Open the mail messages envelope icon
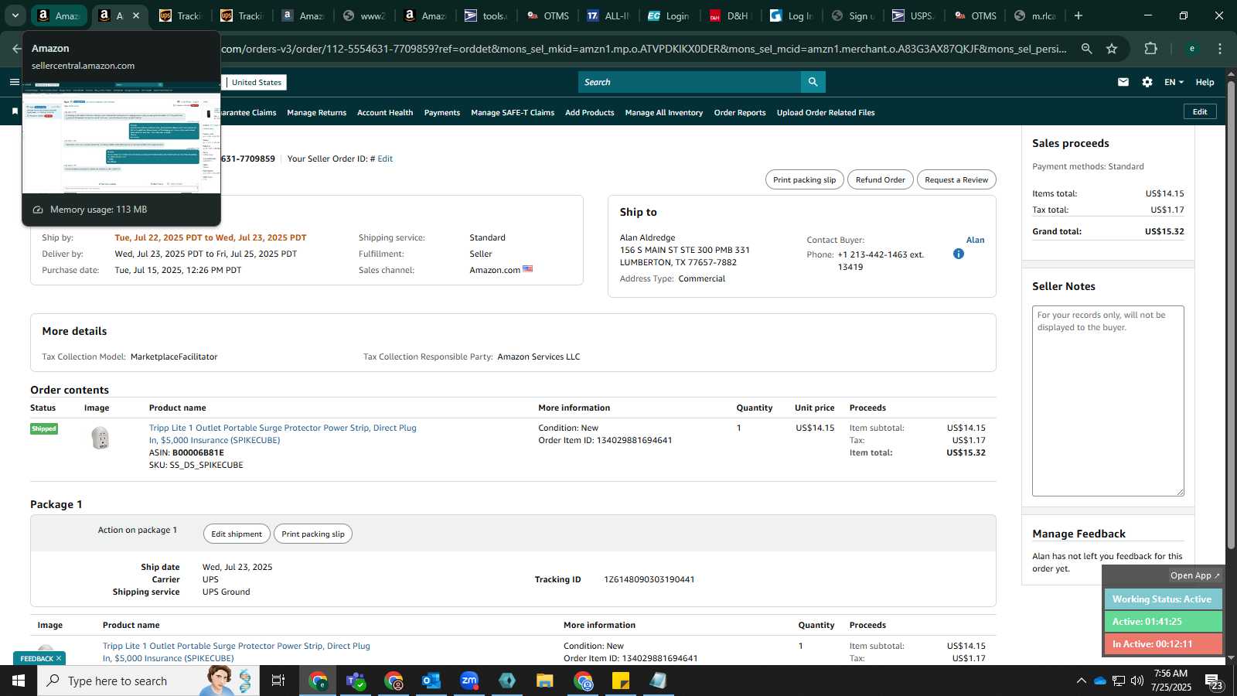 (x=1123, y=82)
